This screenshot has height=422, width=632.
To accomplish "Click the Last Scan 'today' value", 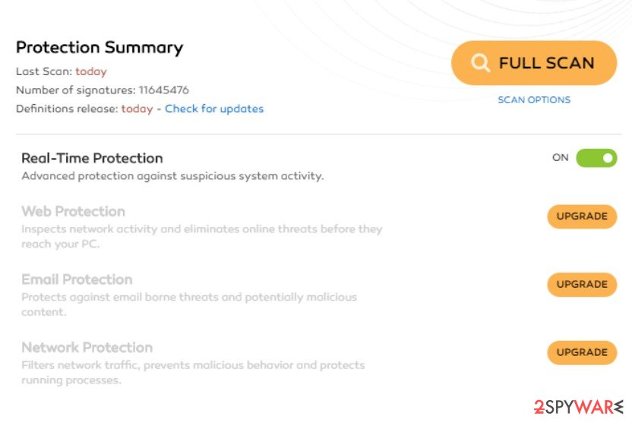I will (91, 71).
